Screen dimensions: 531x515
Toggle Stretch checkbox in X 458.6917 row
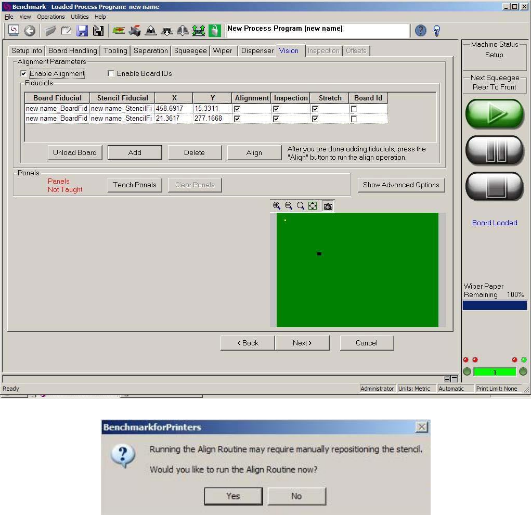pyautogui.click(x=315, y=109)
